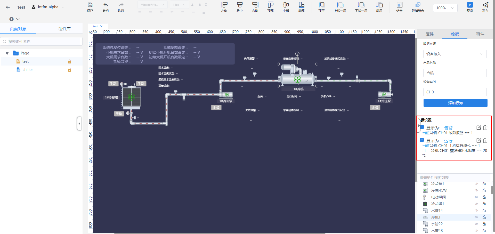
Task: Delete the 告警 display rule
Action: coord(485,127)
